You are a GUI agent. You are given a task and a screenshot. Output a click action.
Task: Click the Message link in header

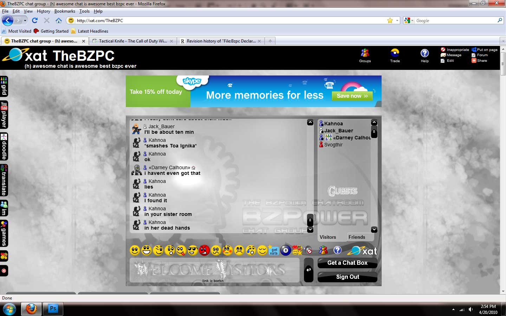[x=451, y=55]
